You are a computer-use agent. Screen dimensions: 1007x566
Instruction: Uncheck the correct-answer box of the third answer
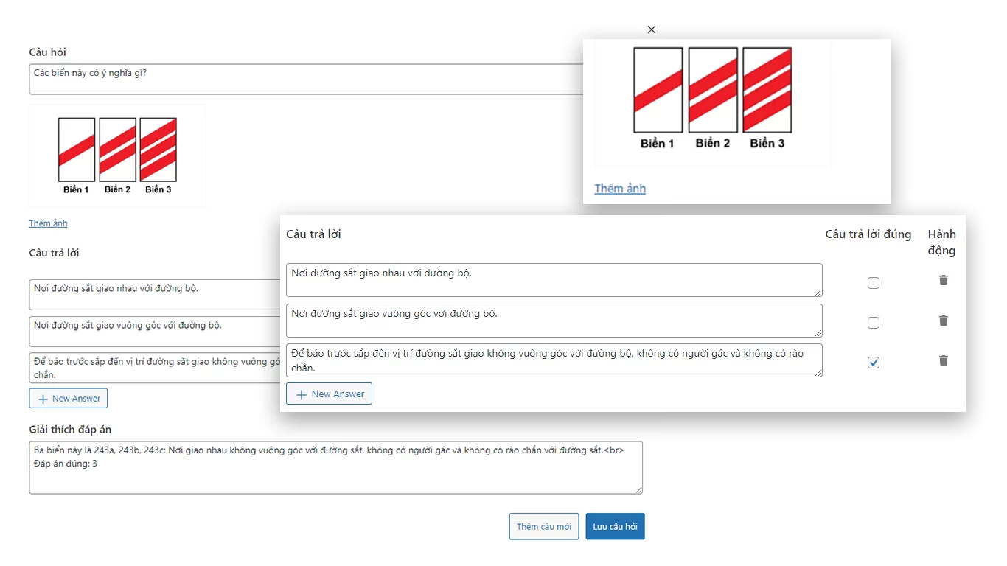pos(874,363)
